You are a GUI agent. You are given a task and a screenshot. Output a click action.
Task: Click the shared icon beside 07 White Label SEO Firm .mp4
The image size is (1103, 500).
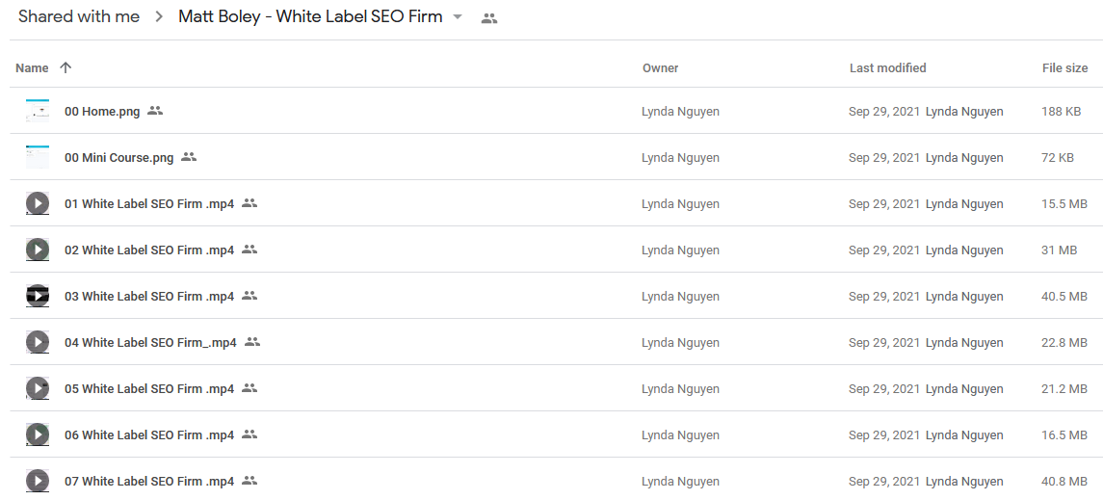point(249,481)
